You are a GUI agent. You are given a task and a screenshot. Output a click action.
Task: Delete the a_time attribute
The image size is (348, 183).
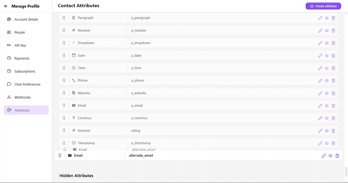point(333,68)
